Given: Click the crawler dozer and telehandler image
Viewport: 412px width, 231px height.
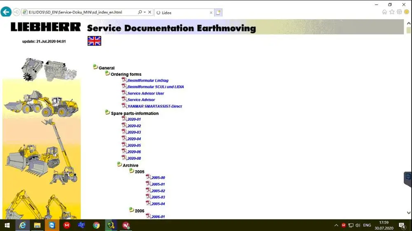Looking at the screenshot, I should coord(42,152).
